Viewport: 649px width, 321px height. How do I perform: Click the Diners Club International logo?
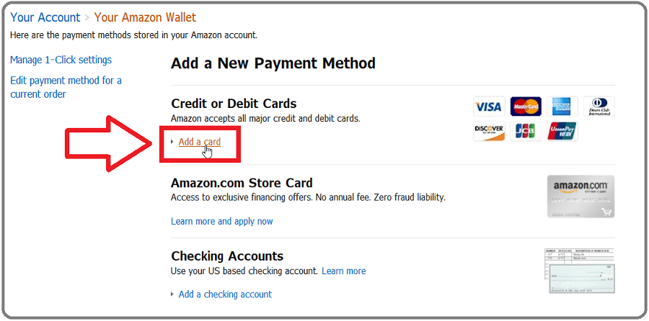(599, 107)
